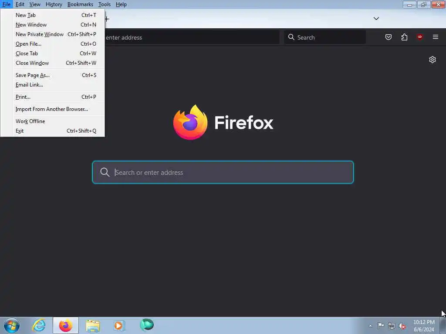This screenshot has width=446, height=334.
Task: Open the Tools menu
Action: 105,4
